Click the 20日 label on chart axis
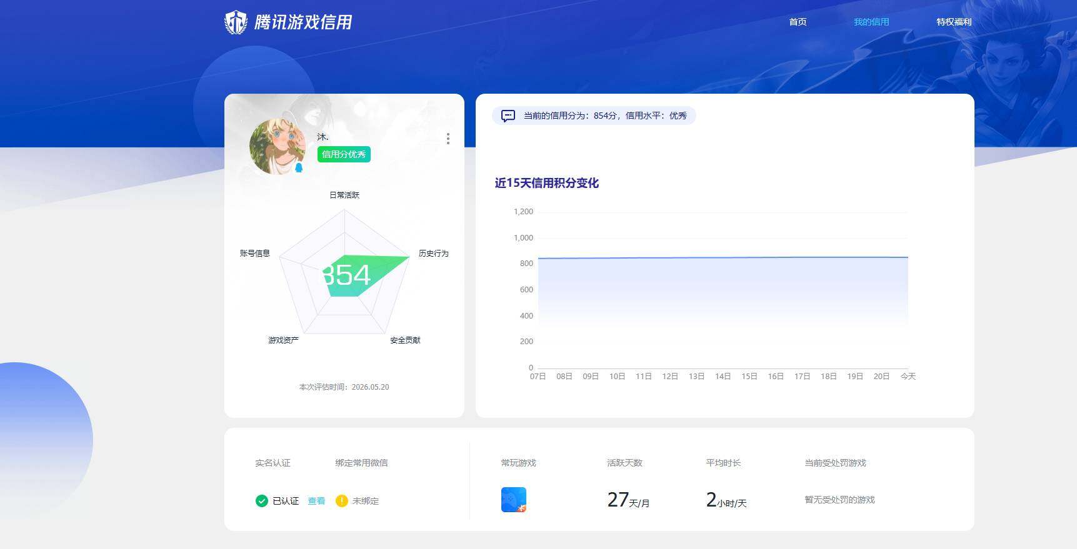The image size is (1077, 549). pos(881,376)
